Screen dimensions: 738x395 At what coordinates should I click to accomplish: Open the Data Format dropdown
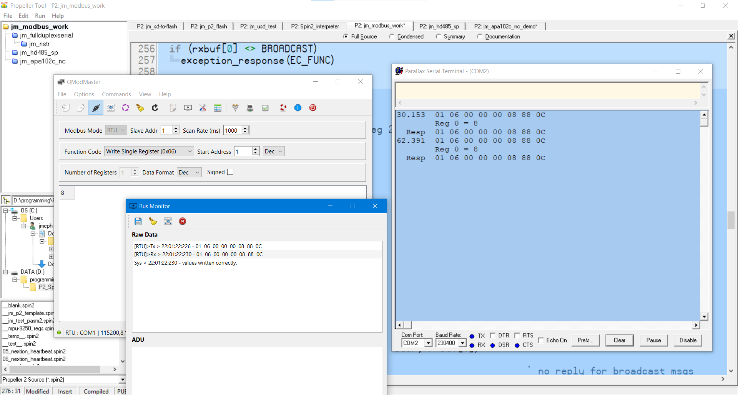[189, 173]
